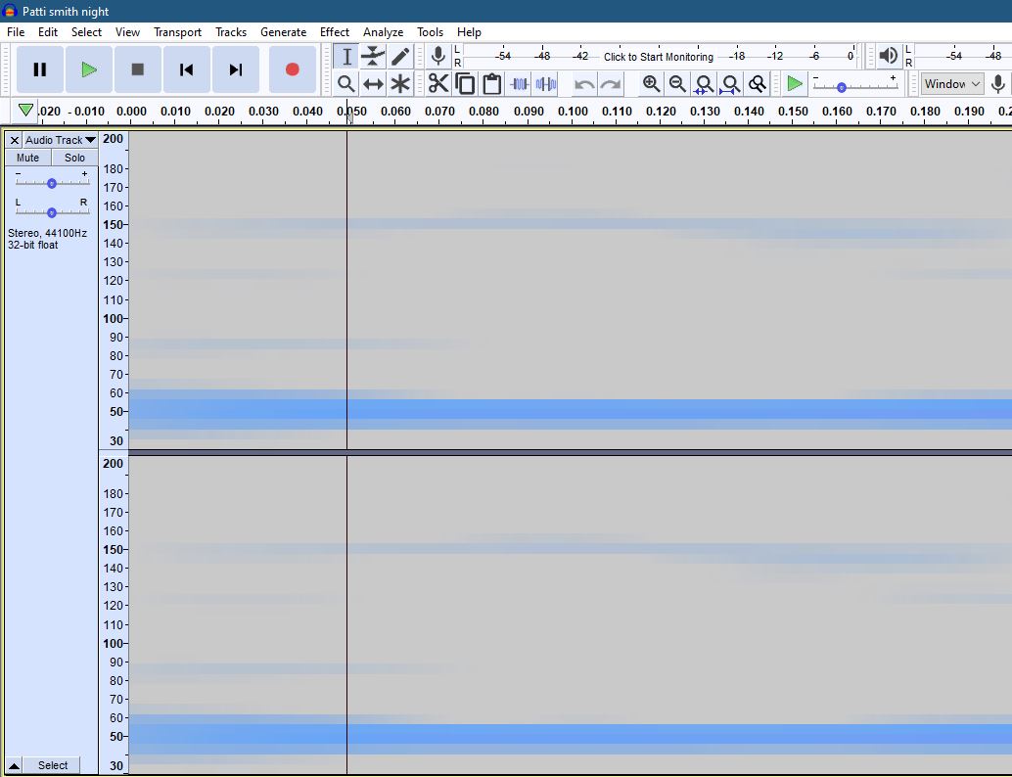The width and height of the screenshot is (1012, 777).
Task: Activate the Draw tool
Action: (400, 56)
